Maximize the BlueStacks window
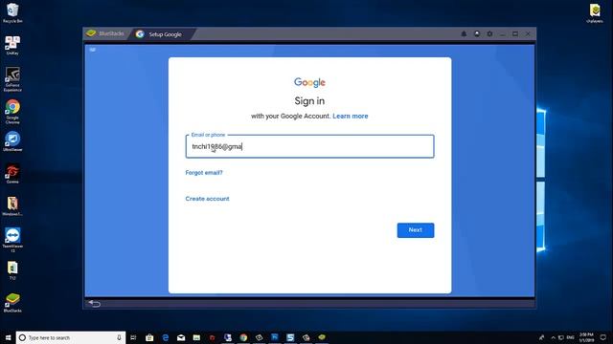 (x=515, y=34)
